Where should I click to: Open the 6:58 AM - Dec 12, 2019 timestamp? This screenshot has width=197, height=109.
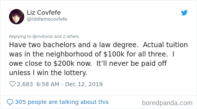point(70,84)
